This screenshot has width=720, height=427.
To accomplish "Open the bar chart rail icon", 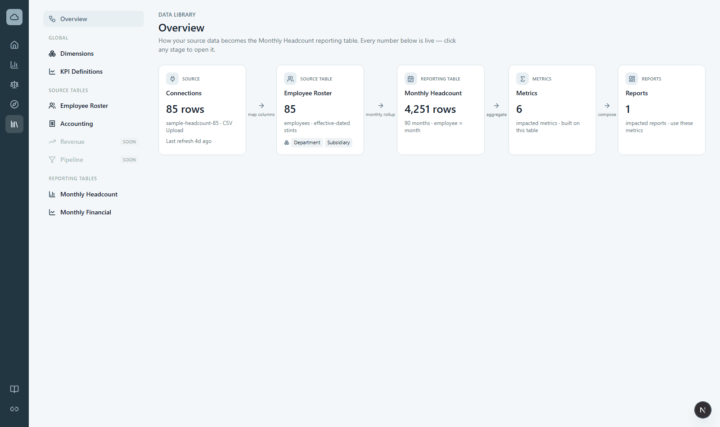I will [x=14, y=65].
